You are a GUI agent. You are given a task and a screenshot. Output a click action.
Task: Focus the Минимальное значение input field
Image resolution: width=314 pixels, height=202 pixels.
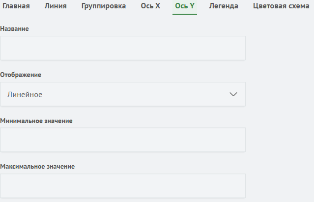coord(123,140)
